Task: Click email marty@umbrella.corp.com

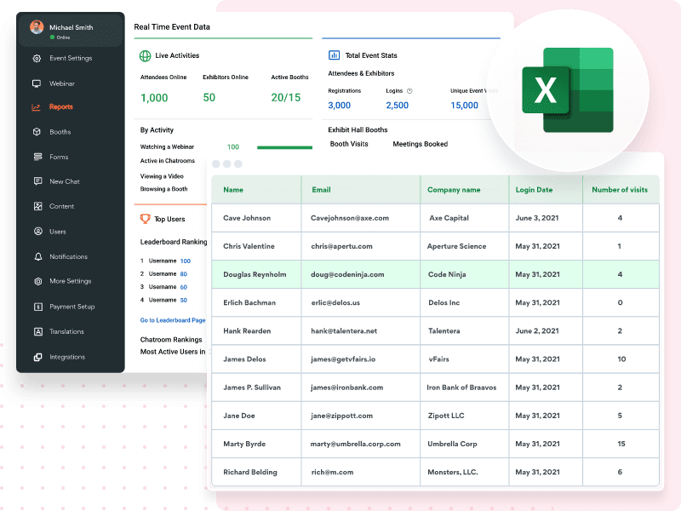Action: point(356,444)
